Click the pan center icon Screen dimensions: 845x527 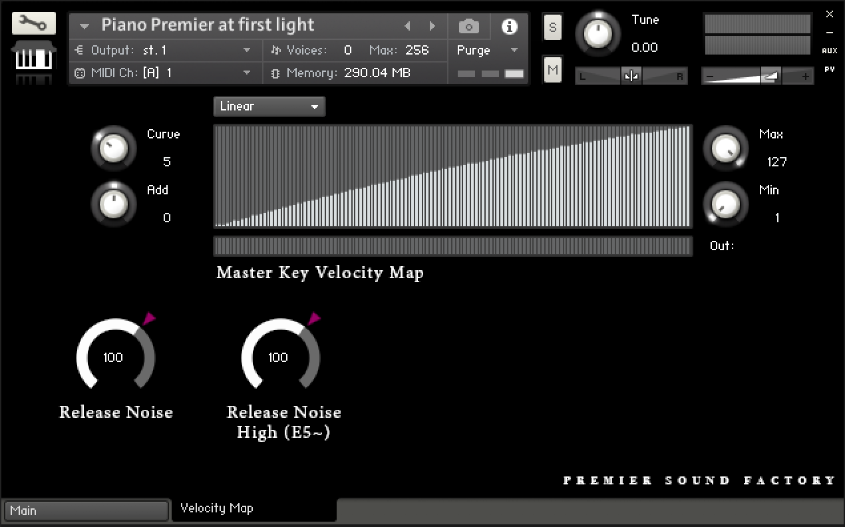coord(631,77)
